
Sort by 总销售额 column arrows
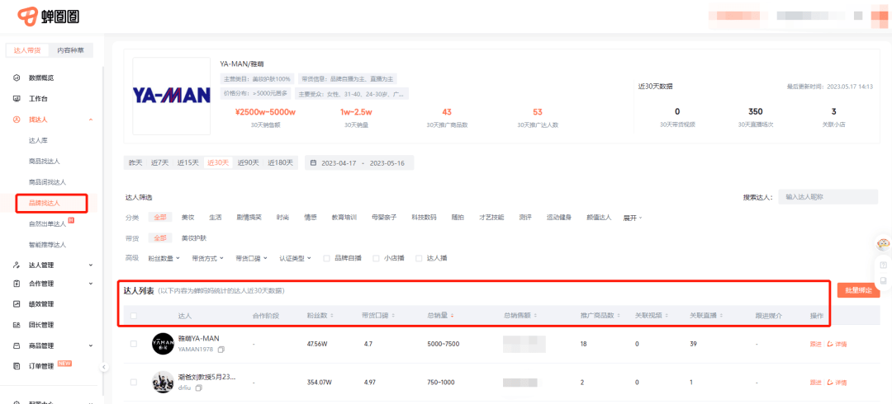tap(535, 315)
